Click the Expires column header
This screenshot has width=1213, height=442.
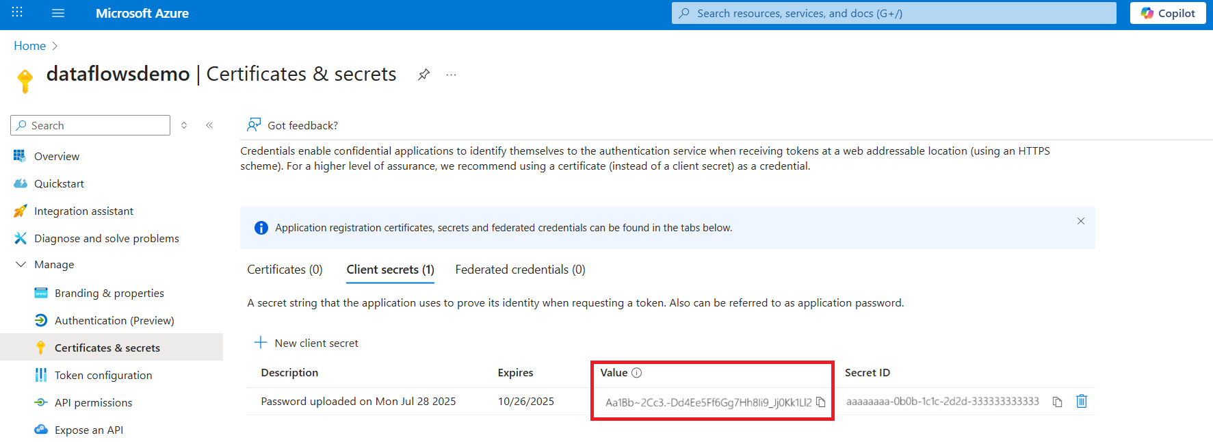tap(515, 372)
